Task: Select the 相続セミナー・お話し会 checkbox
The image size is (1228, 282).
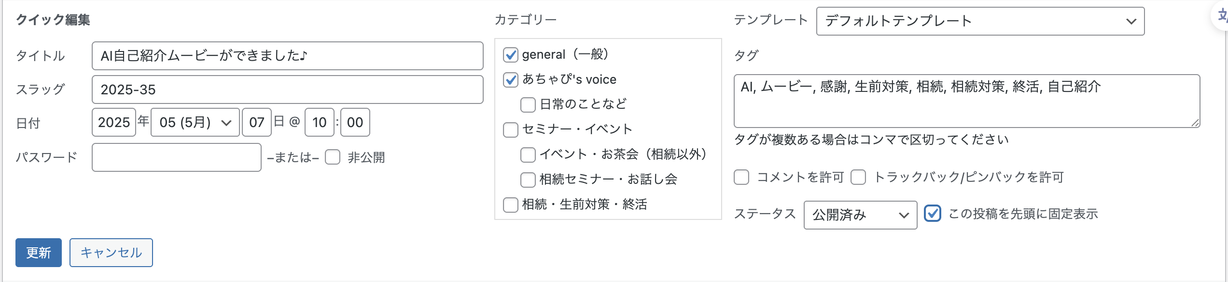Action: [x=528, y=180]
